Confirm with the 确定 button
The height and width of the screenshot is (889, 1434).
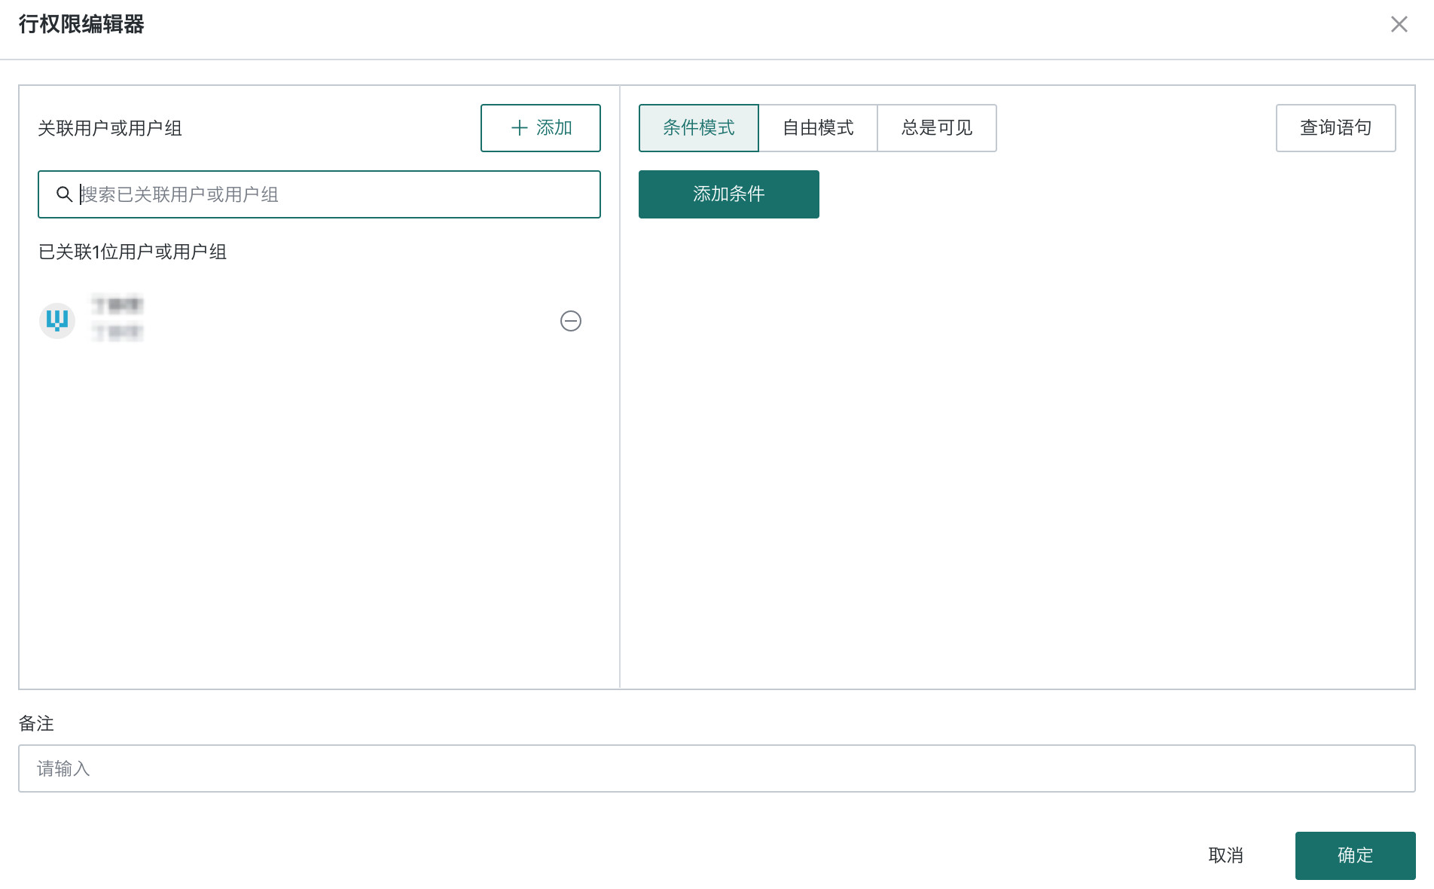click(x=1355, y=856)
